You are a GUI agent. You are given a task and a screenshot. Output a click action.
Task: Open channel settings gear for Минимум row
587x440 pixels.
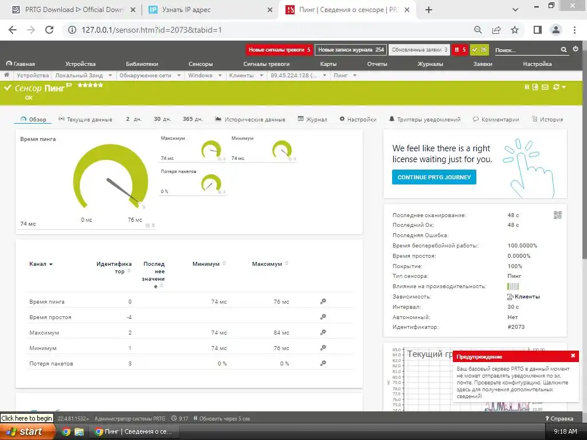pos(323,348)
